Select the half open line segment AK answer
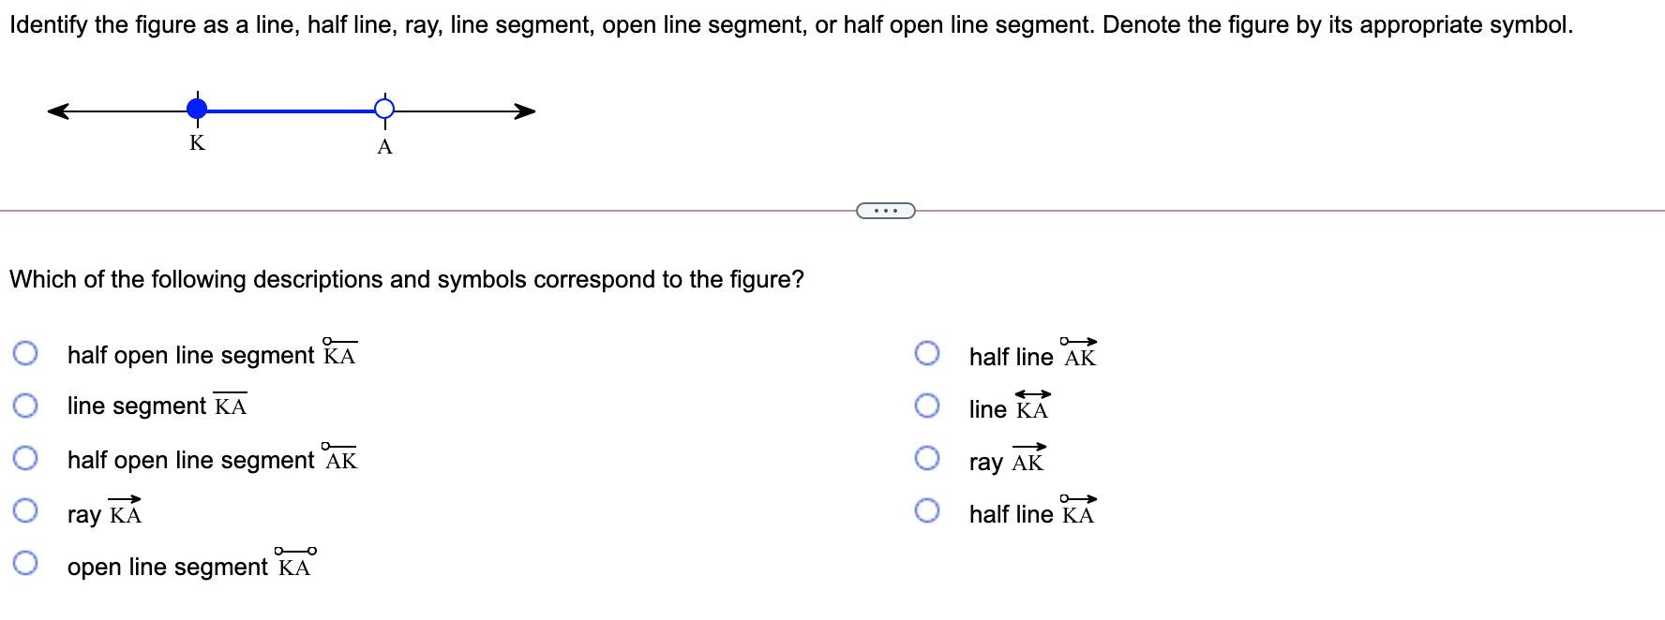The image size is (1665, 620). 26,457
